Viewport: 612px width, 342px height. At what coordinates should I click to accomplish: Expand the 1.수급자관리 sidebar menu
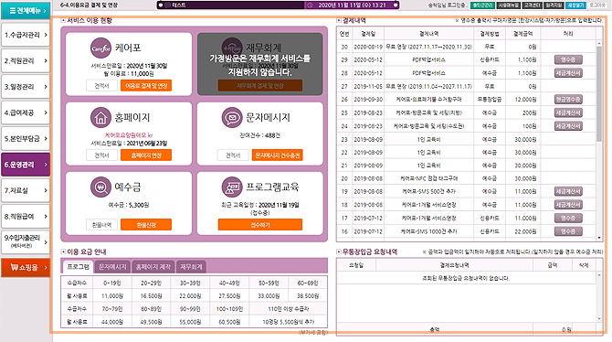coord(26,35)
